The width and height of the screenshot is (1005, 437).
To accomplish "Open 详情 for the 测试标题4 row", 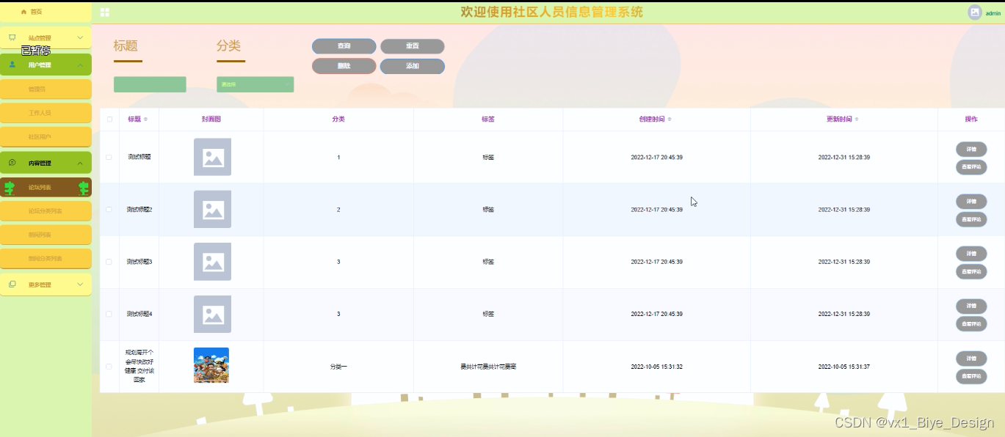I will (971, 306).
